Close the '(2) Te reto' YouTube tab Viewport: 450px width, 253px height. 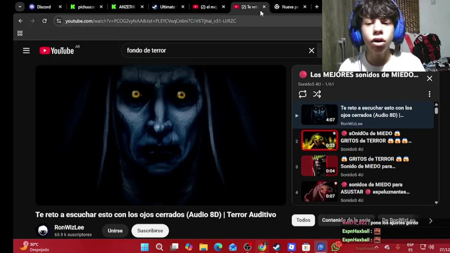point(264,7)
